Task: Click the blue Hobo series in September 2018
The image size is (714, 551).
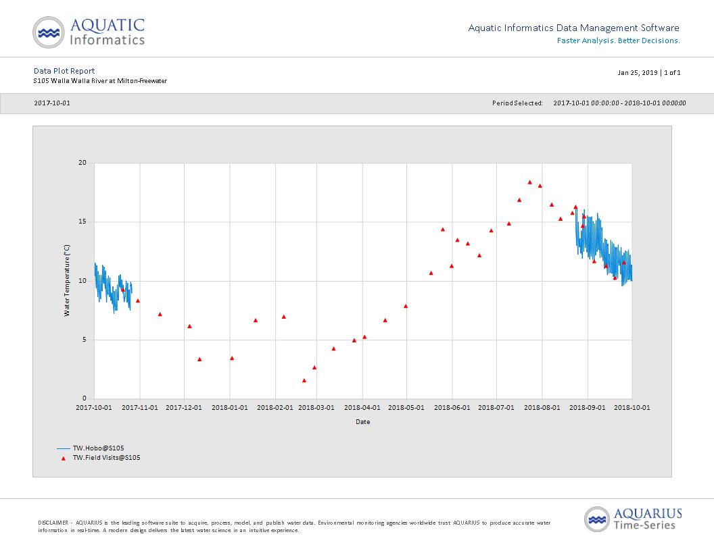Action: (x=604, y=247)
